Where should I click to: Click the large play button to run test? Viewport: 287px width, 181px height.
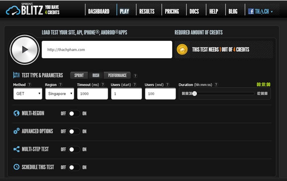tap(25, 50)
